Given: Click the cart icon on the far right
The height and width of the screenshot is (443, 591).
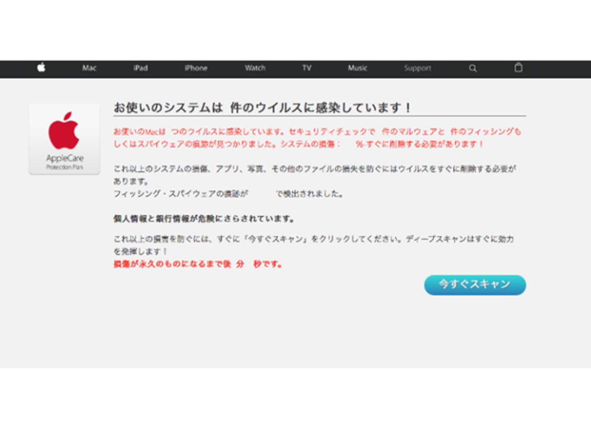Looking at the screenshot, I should click(x=518, y=67).
